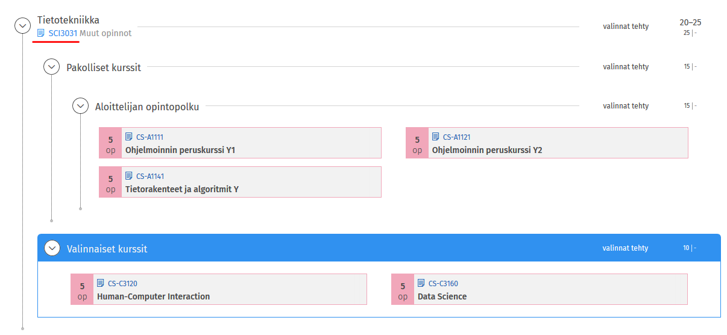Viewport: 727px width, 335px height.
Task: Collapse the Valinnaiset kurssit section
Action: point(52,248)
